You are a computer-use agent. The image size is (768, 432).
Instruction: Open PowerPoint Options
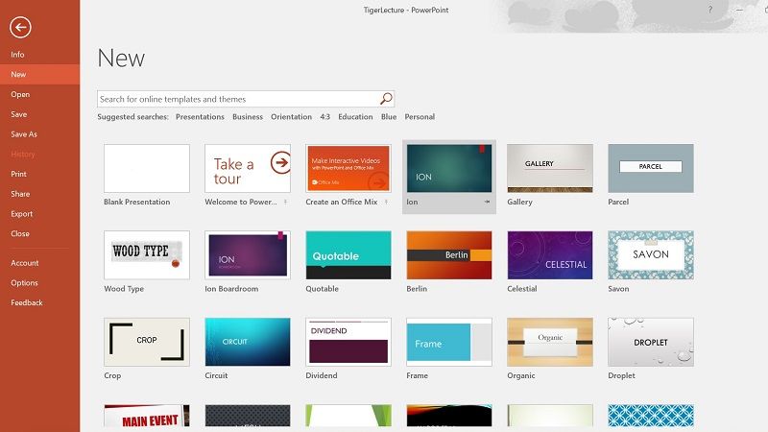point(24,283)
